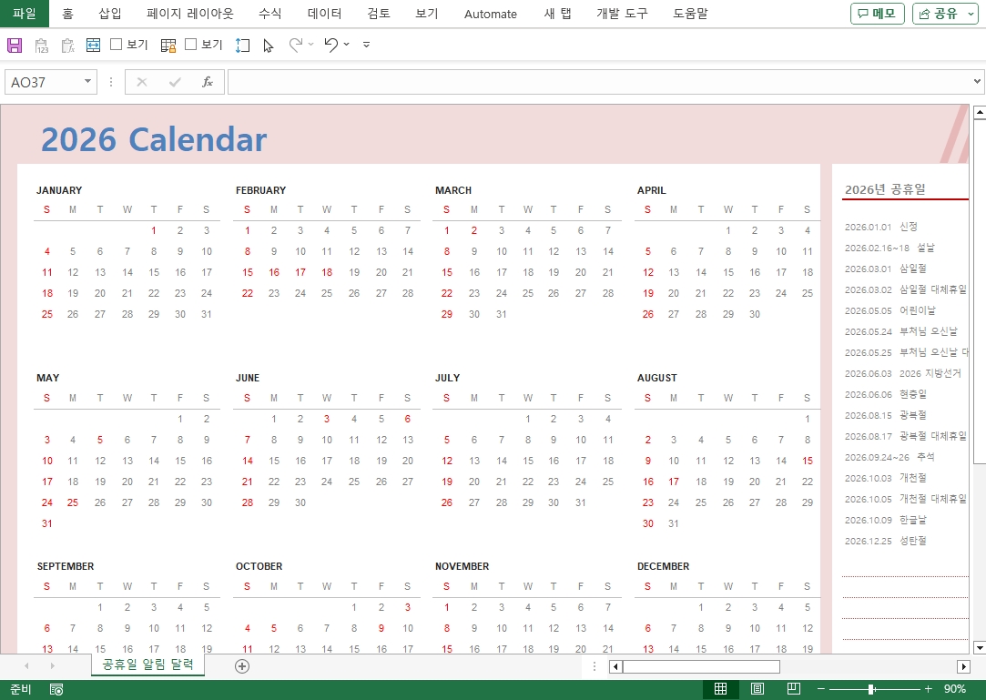Click the 2026년 공휴일 heading
Viewport: 986px width, 700px height.
click(885, 189)
